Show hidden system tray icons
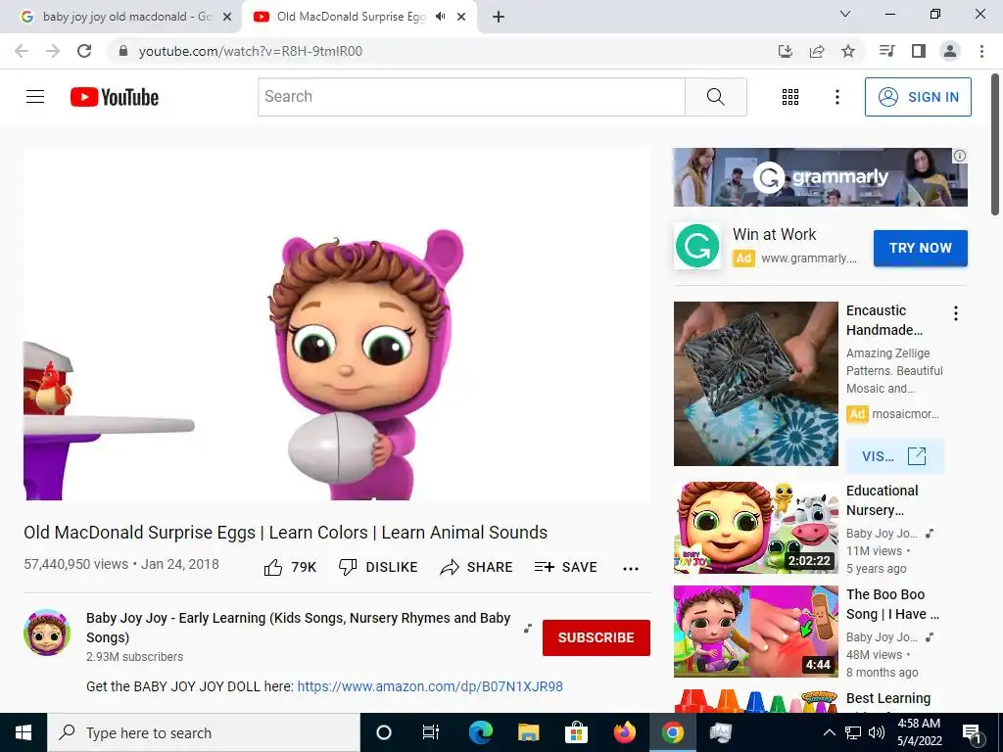The height and width of the screenshot is (752, 1003). click(829, 732)
